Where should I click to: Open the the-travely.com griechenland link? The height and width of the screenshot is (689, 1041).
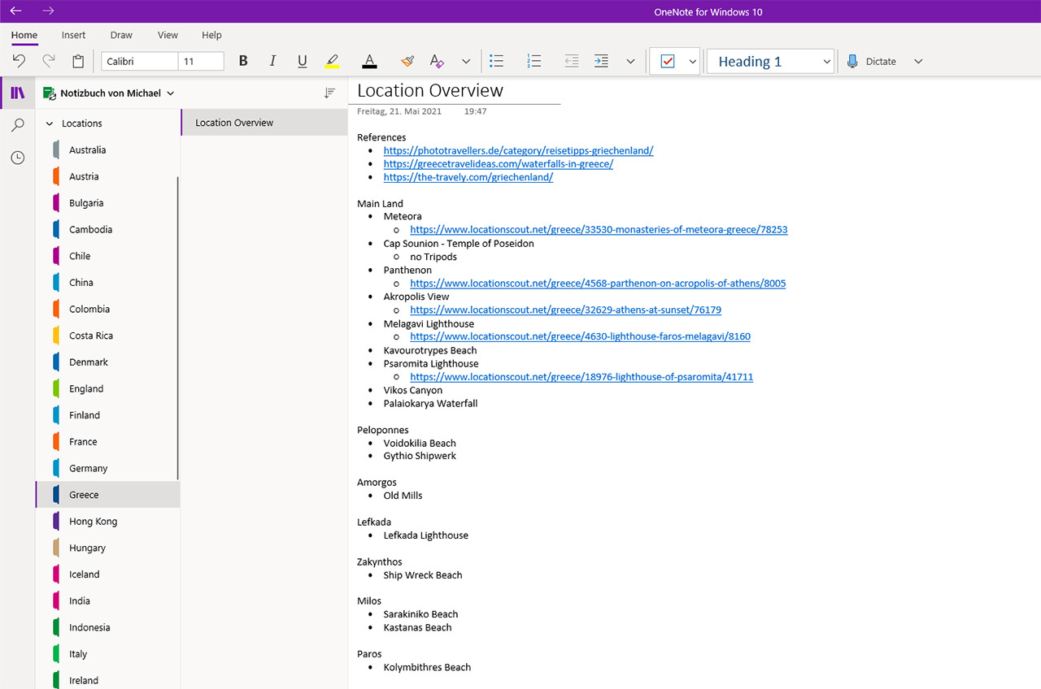click(x=468, y=177)
